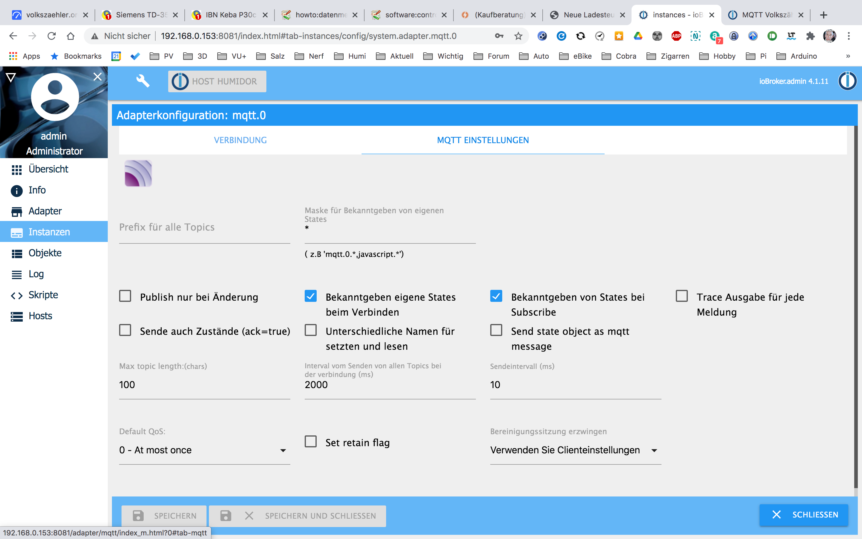Open the Apps bookmarks shortcut

pyautogui.click(x=24, y=56)
